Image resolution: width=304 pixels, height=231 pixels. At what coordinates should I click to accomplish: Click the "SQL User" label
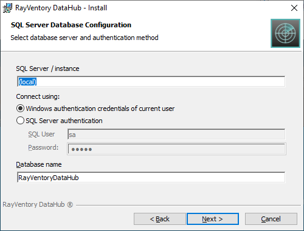click(x=41, y=134)
